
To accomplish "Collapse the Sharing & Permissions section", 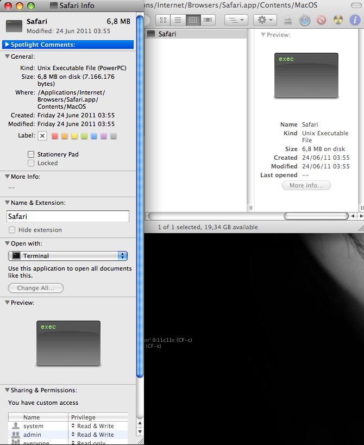I will (x=8, y=390).
